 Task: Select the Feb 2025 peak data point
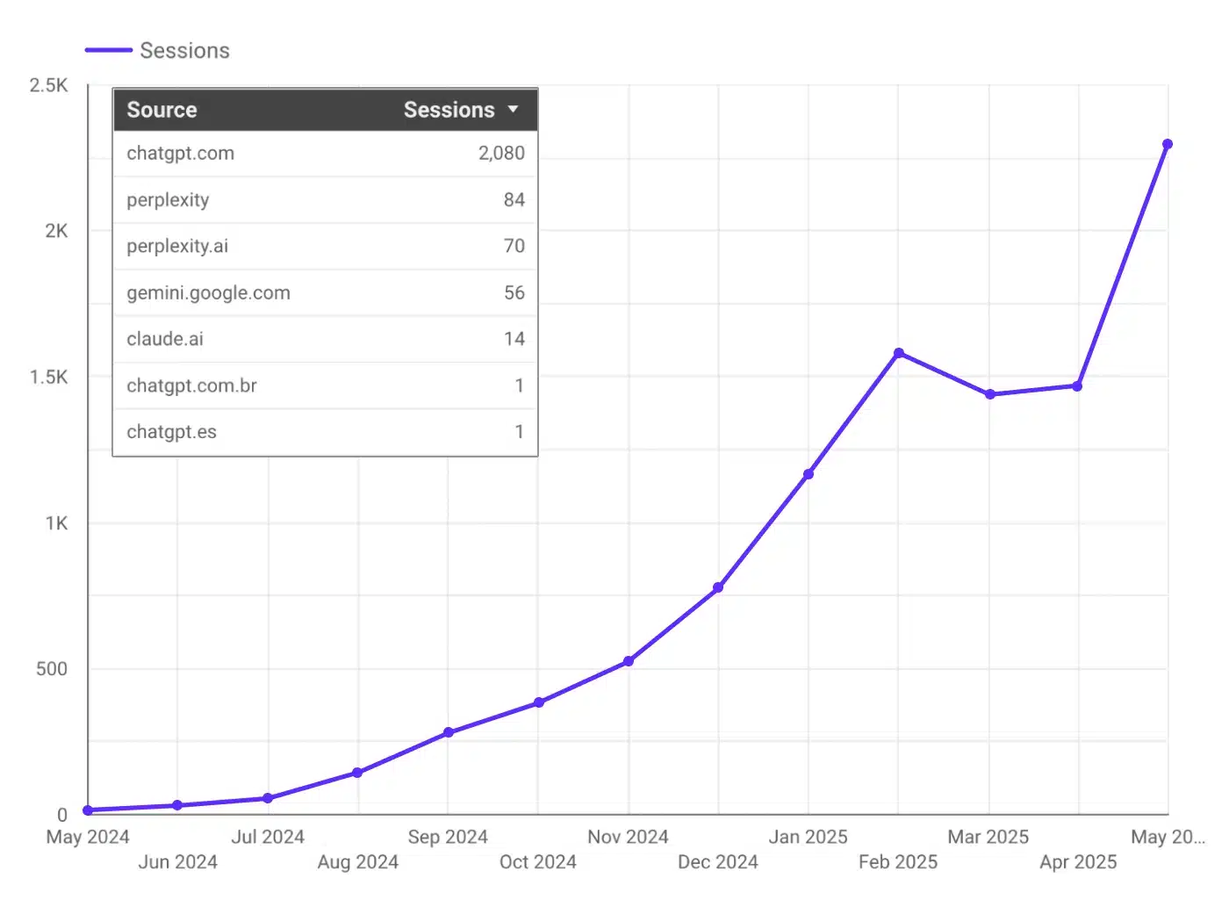pos(898,354)
